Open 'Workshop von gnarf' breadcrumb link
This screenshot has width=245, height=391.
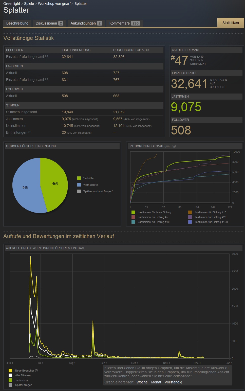[54, 4]
